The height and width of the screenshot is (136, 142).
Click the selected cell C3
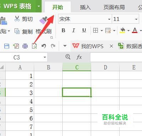tap(77, 92)
